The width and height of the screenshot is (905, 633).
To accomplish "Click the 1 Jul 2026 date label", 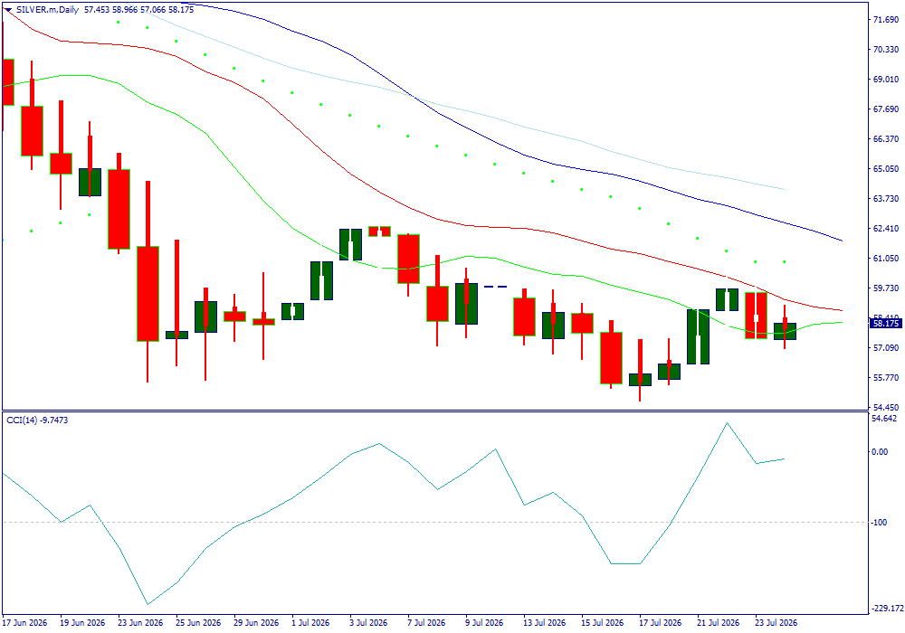I will tap(311, 623).
